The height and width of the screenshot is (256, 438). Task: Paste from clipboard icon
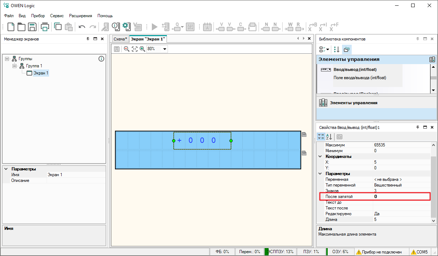68,26
